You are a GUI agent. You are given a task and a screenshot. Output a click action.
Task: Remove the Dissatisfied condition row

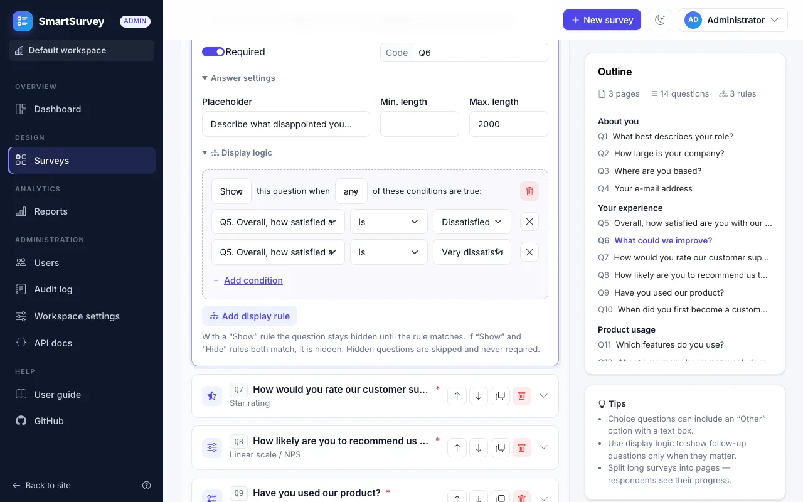coord(529,222)
